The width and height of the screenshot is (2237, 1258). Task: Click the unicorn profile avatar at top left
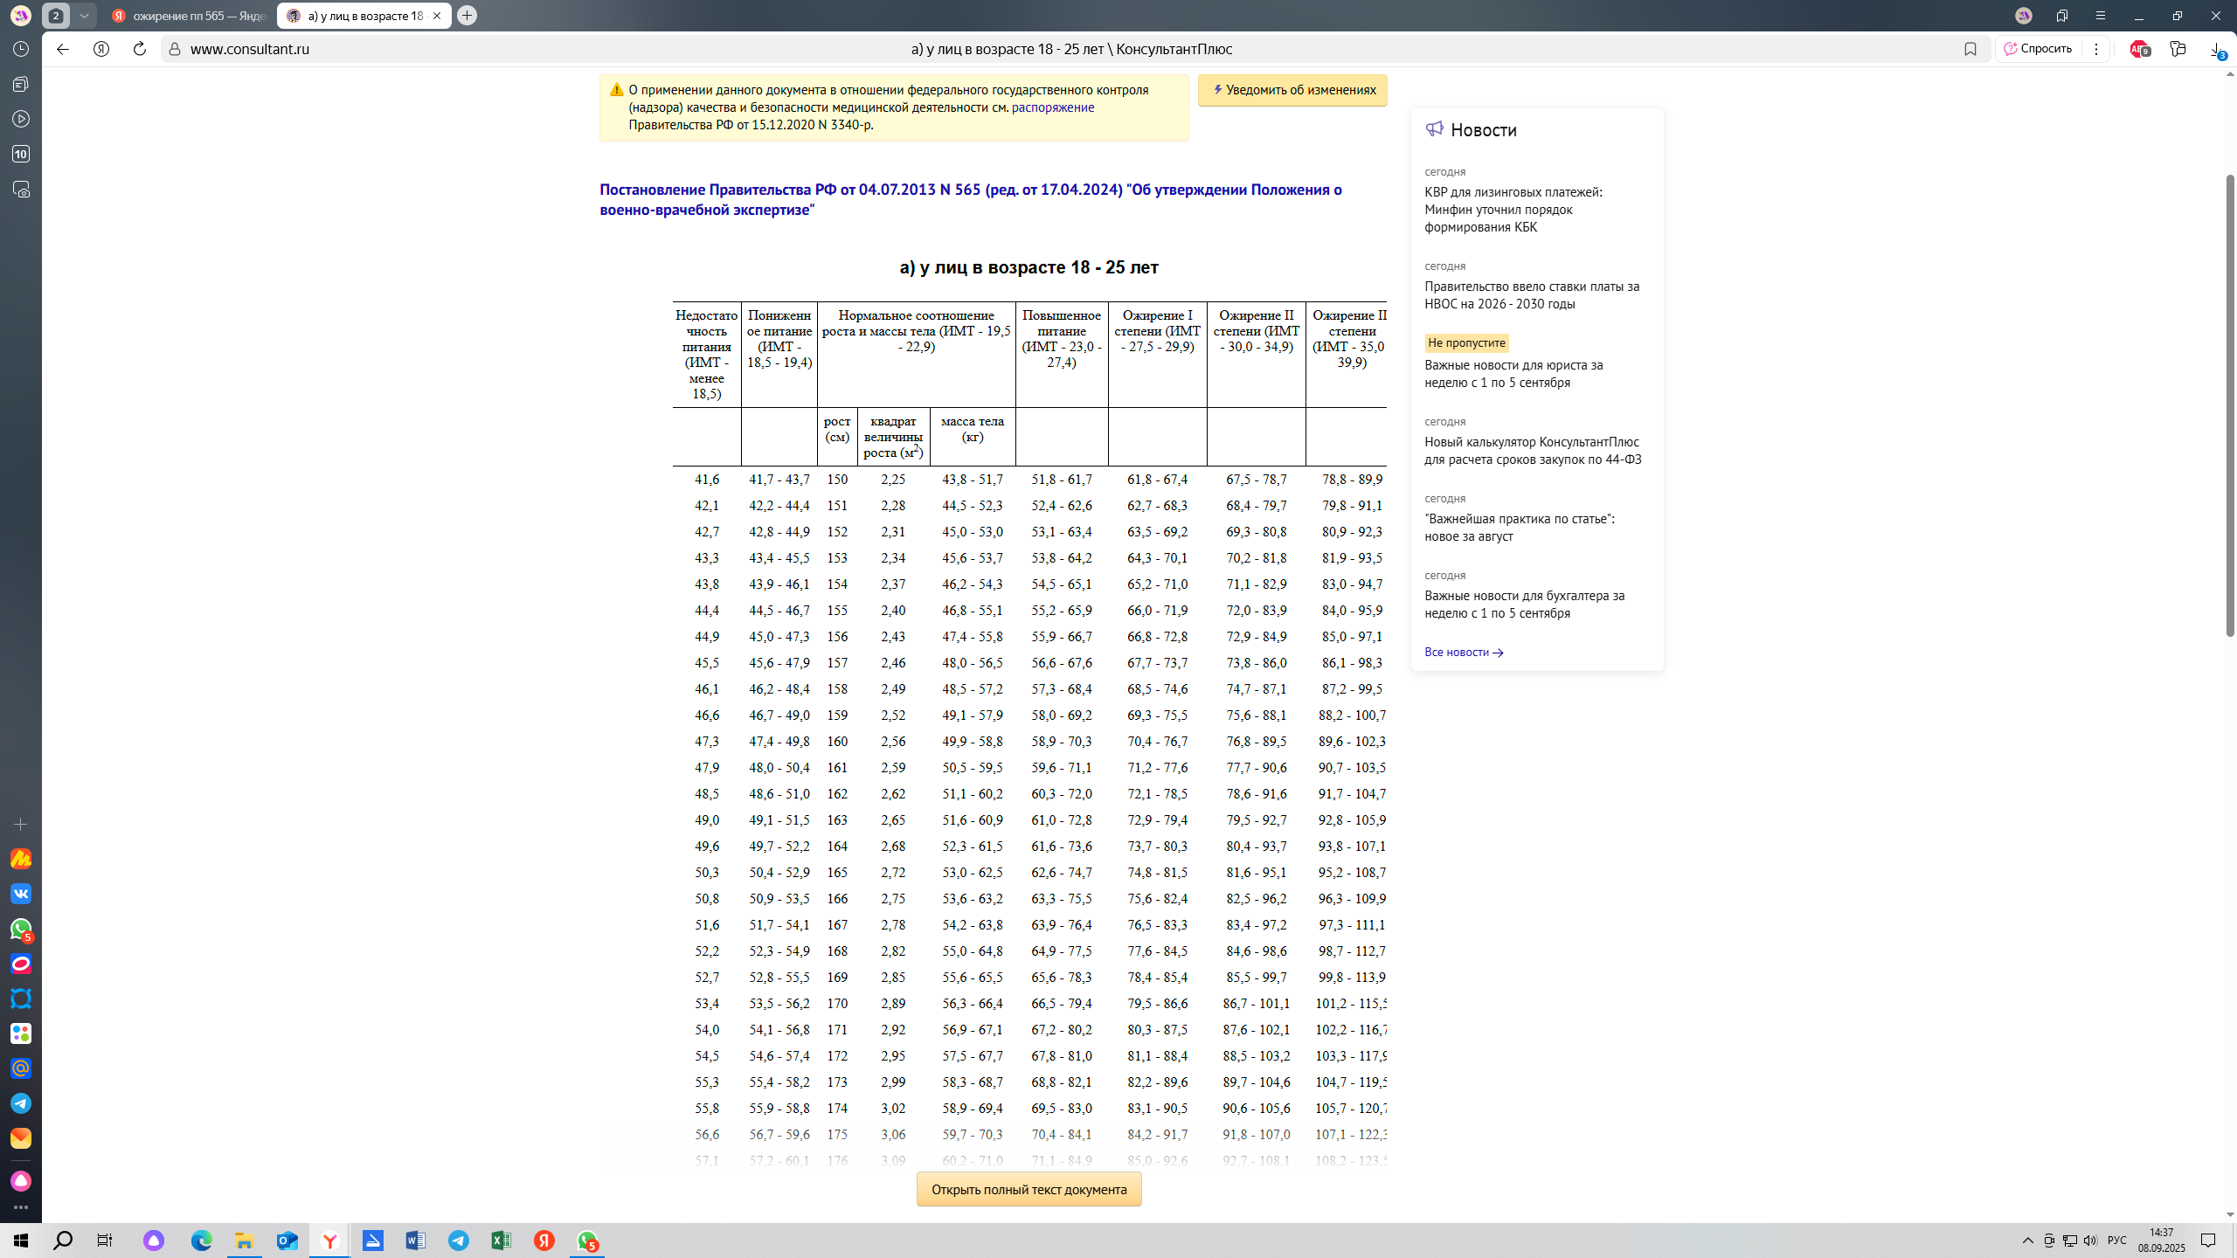point(21,16)
